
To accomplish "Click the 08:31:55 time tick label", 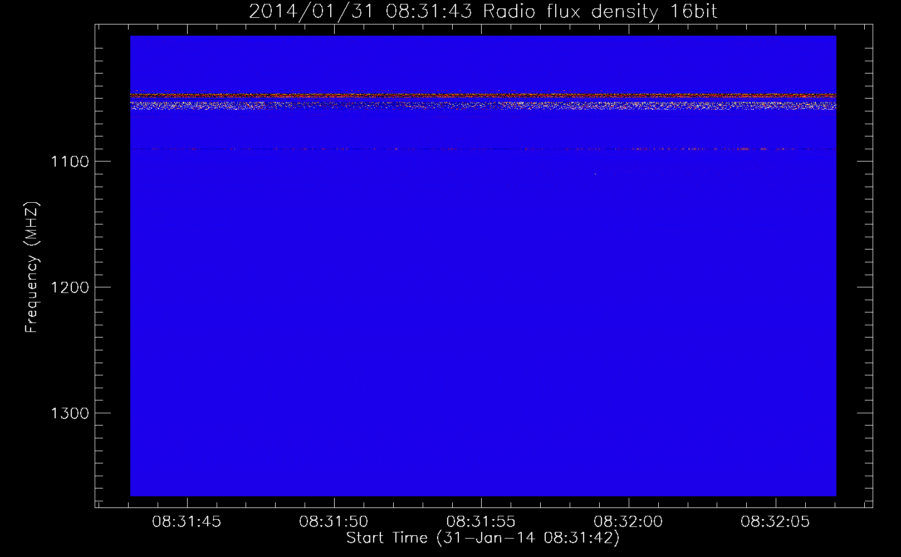I will (481, 522).
